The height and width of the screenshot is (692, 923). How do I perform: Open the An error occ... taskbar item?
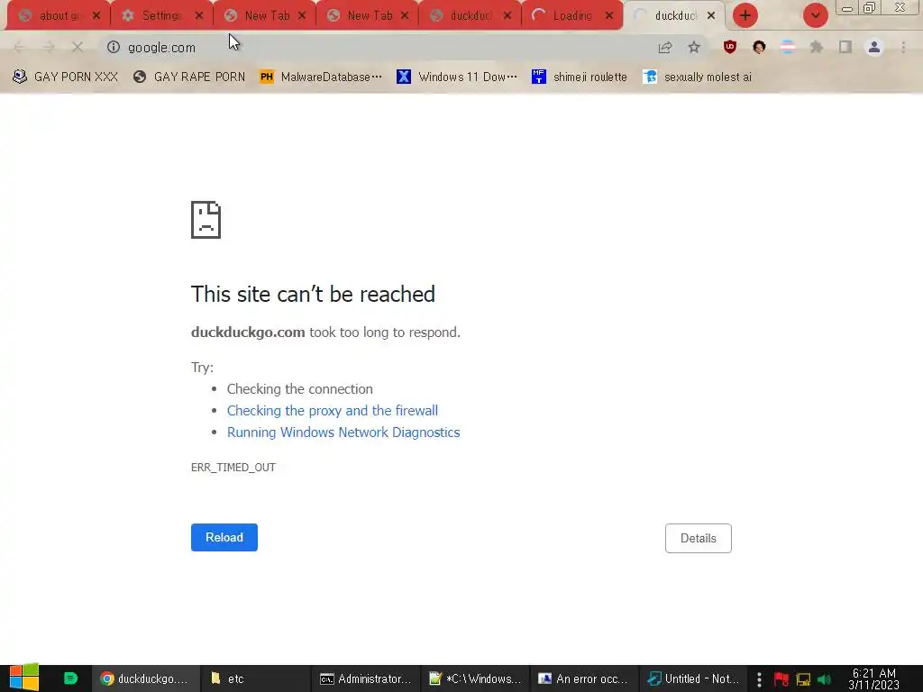(x=584, y=678)
